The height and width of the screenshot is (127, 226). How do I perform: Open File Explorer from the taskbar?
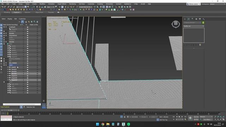[108, 124]
